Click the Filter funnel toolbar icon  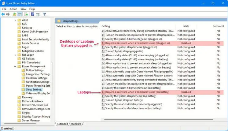(45, 14)
